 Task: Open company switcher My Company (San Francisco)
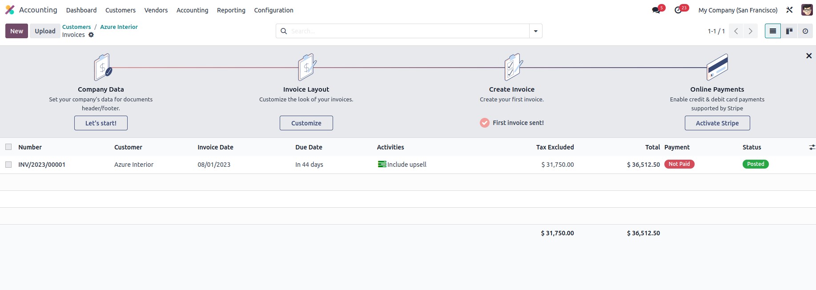(738, 10)
